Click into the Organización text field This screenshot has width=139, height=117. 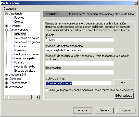tap(79, 72)
